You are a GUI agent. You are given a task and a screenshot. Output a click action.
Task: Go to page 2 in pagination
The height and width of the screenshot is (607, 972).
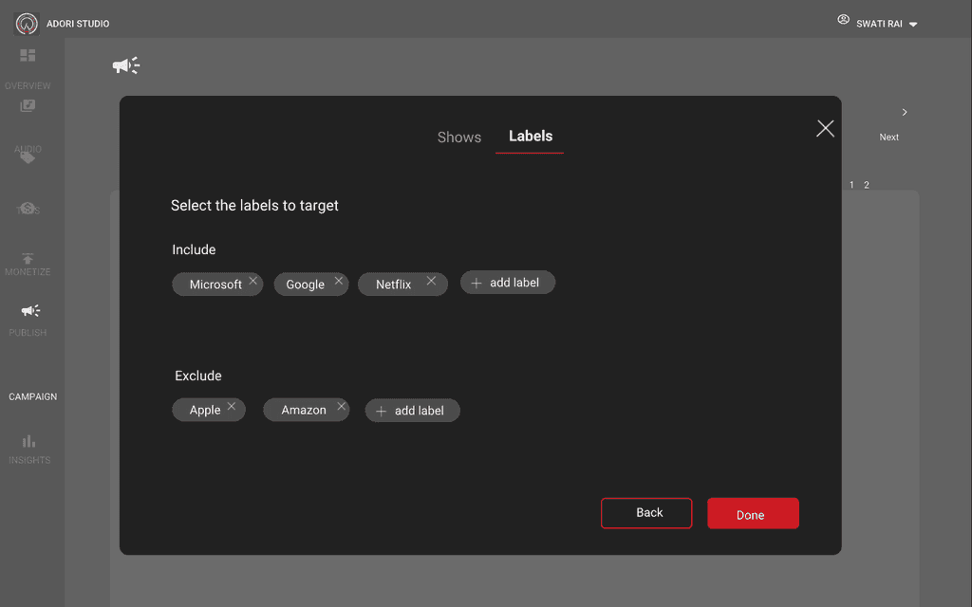(867, 185)
